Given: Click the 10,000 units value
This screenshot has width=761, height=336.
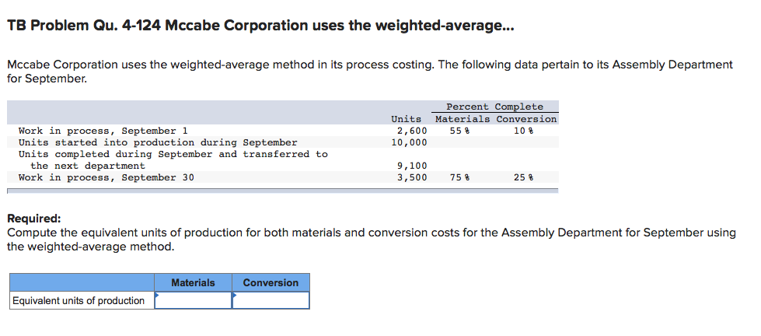Looking at the screenshot, I should coord(409,142).
